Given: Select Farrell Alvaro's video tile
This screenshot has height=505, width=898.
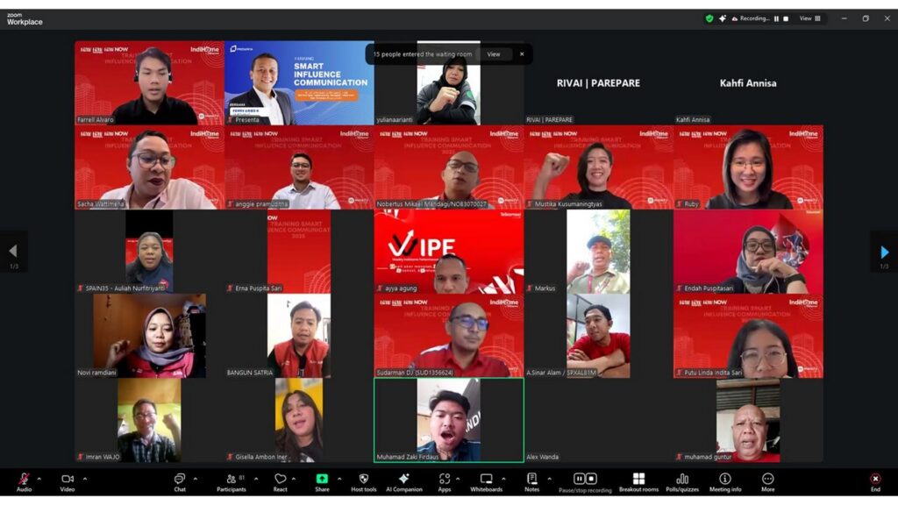Looking at the screenshot, I should tap(149, 82).
